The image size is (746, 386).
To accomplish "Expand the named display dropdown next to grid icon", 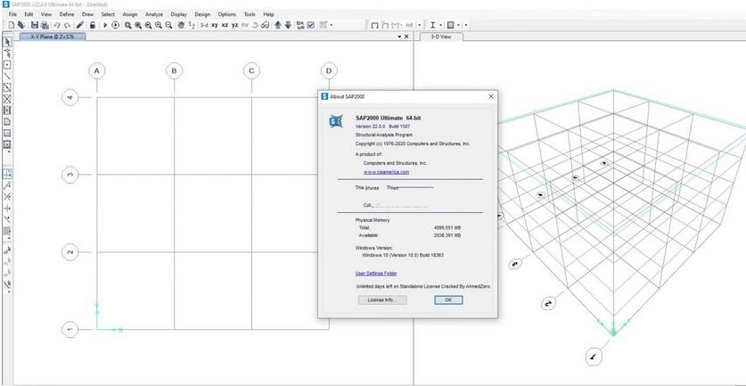I will (x=332, y=25).
